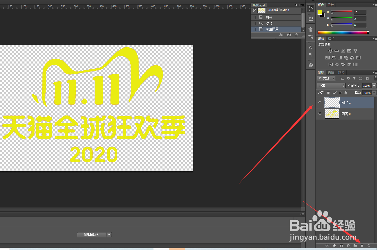
Task: Toggle lock transparent pixels
Action: (x=329, y=93)
